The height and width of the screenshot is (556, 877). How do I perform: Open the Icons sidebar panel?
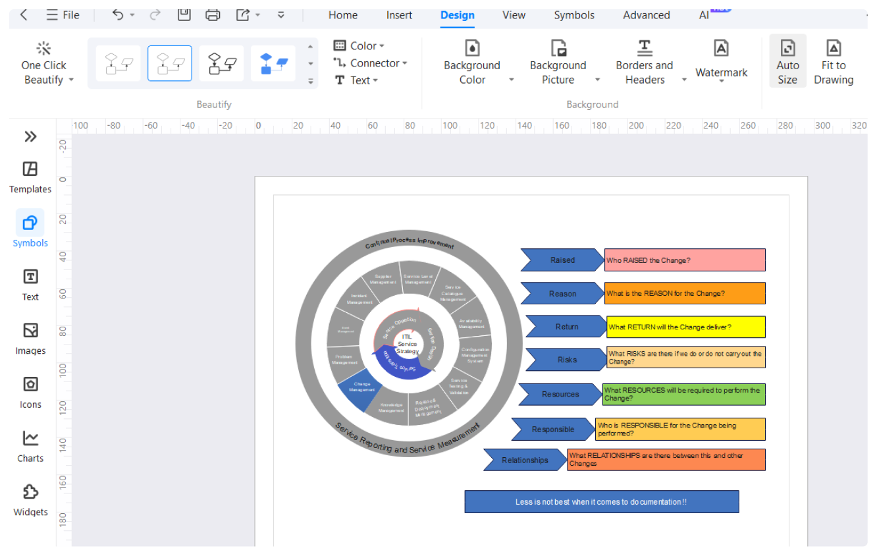(x=30, y=393)
